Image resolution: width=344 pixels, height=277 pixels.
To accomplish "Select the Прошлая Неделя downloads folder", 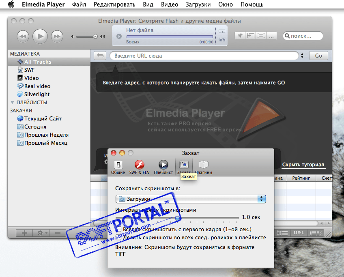I will [49, 135].
